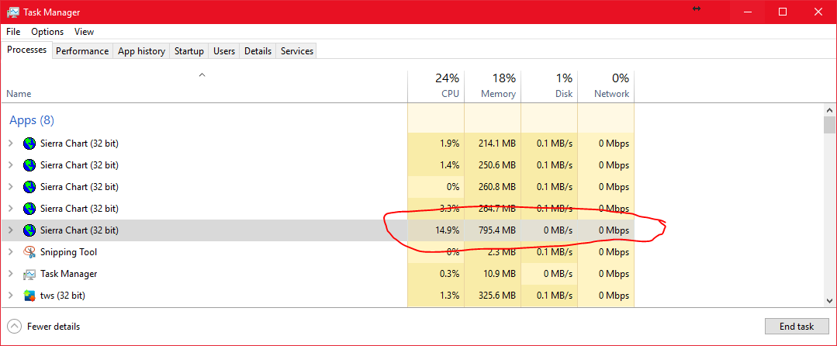Click the Task Manager row icon
Image resolution: width=837 pixels, height=346 pixels.
tap(29, 274)
